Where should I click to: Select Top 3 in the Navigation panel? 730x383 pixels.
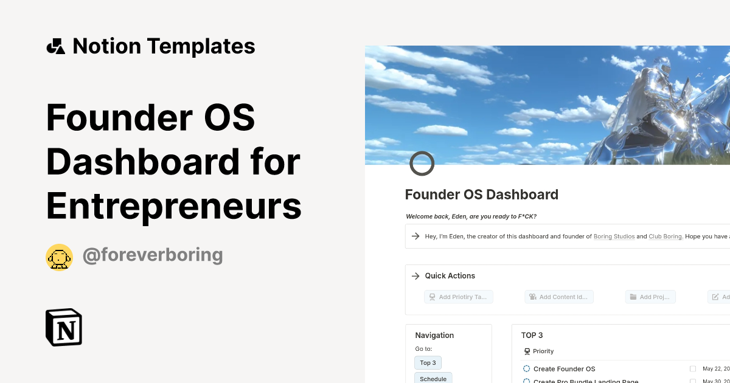coord(428,362)
